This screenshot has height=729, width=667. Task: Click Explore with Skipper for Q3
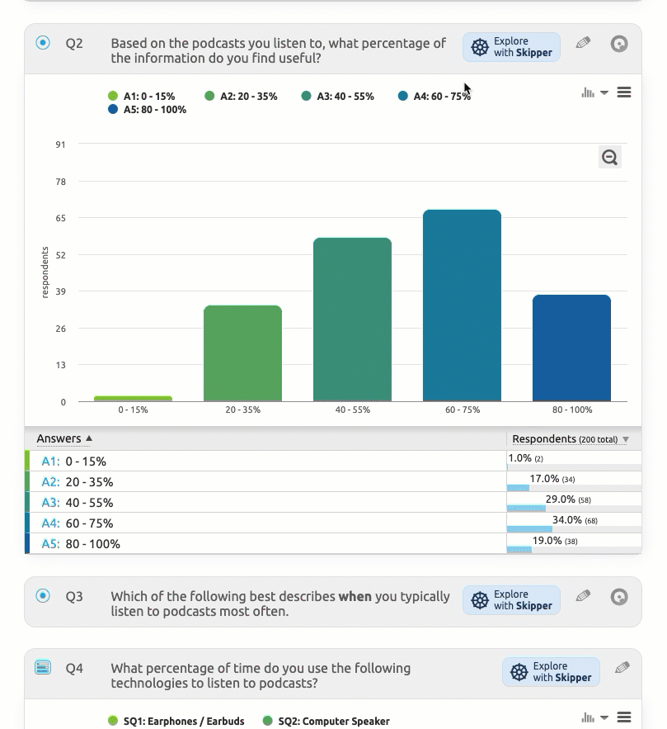pyautogui.click(x=511, y=600)
